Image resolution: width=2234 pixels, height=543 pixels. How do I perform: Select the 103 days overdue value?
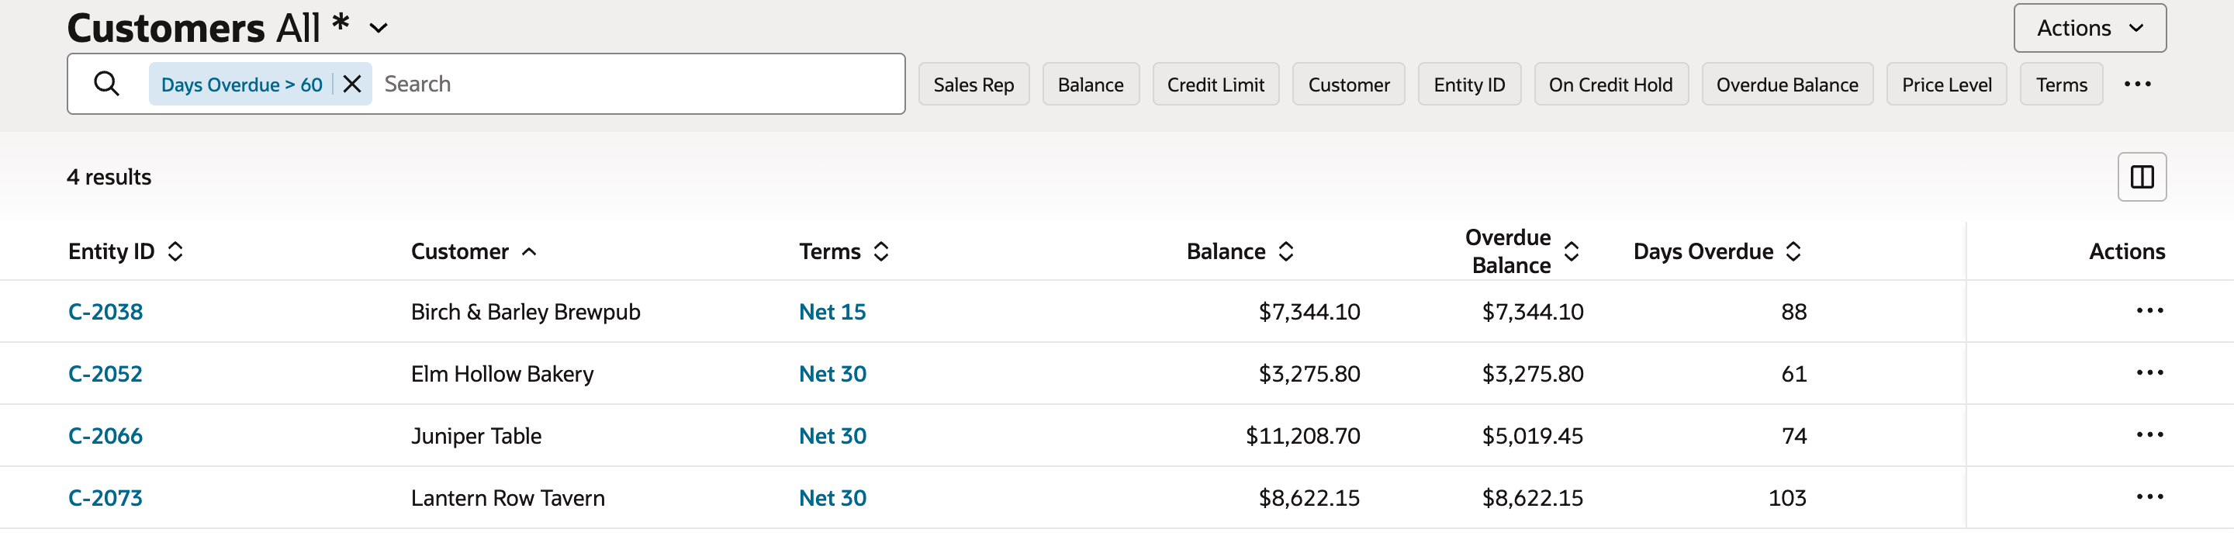click(x=1787, y=498)
